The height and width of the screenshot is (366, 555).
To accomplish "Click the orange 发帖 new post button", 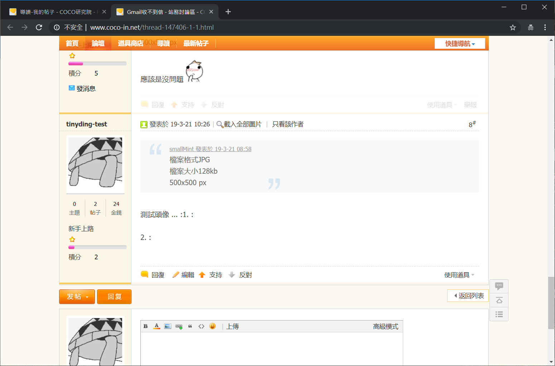I will [x=77, y=297].
